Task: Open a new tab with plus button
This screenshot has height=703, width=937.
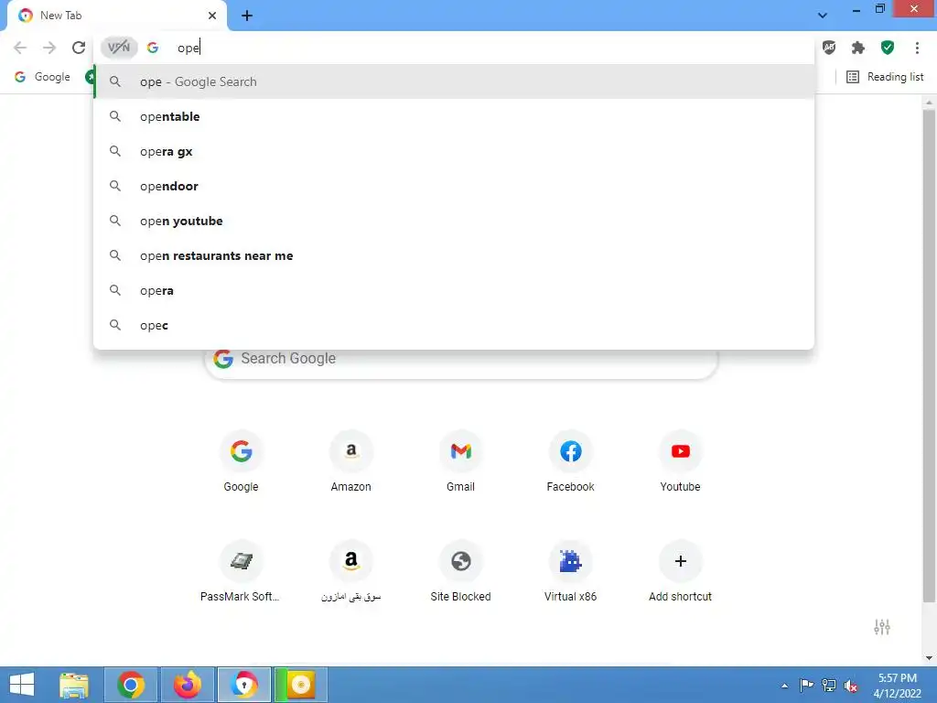Action: [x=247, y=16]
